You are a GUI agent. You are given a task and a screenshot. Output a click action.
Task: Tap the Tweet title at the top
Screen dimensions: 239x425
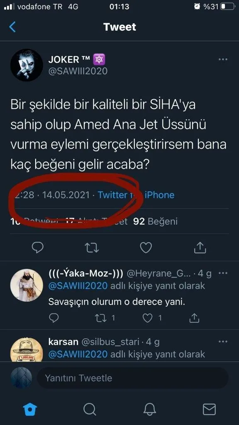pos(119,27)
